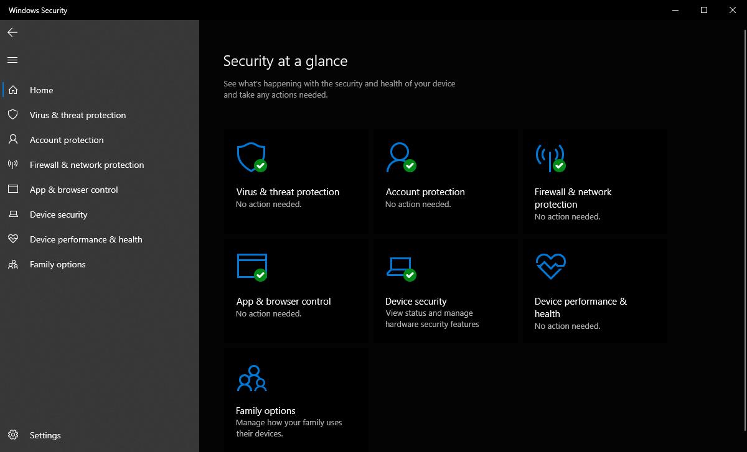Click the large shield icon on Virus tile
747x452 pixels.
click(251, 157)
